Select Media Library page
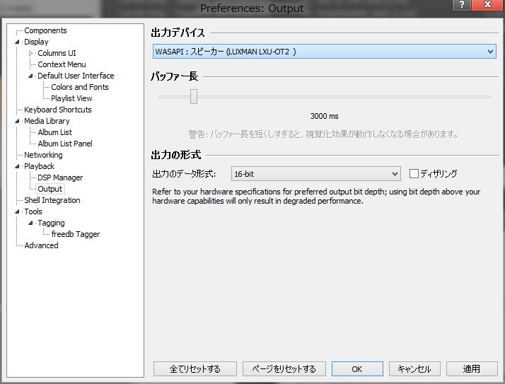505x384 pixels. (x=47, y=121)
